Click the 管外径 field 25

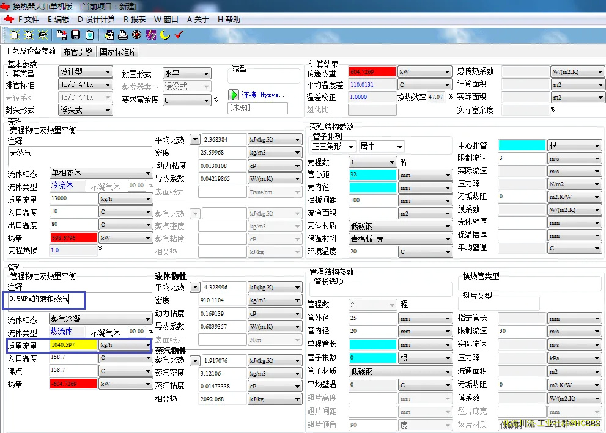[x=373, y=318]
